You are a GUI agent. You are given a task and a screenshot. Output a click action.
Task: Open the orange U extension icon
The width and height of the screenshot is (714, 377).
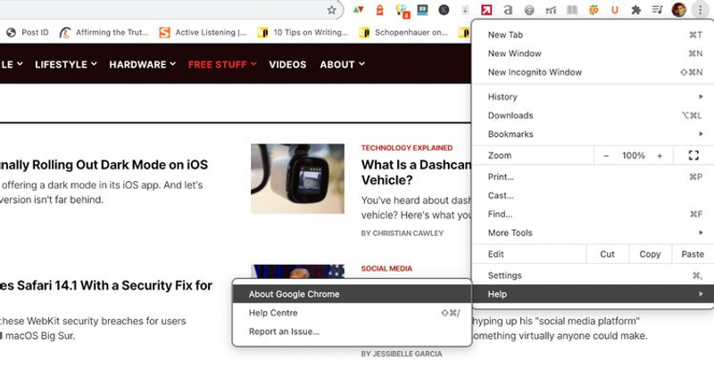615,10
